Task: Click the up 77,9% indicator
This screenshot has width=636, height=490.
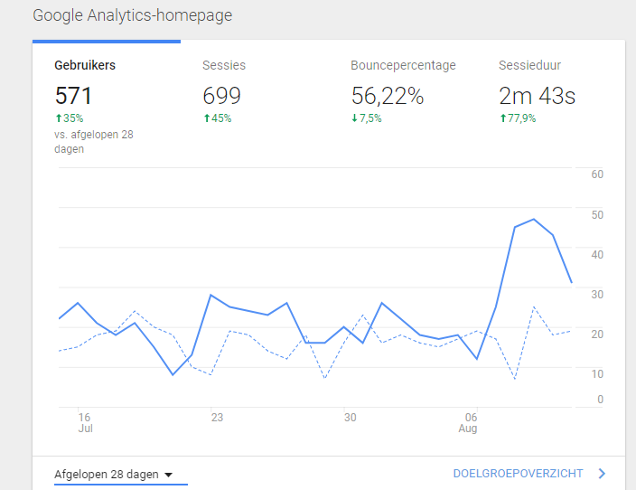Action: [518, 118]
